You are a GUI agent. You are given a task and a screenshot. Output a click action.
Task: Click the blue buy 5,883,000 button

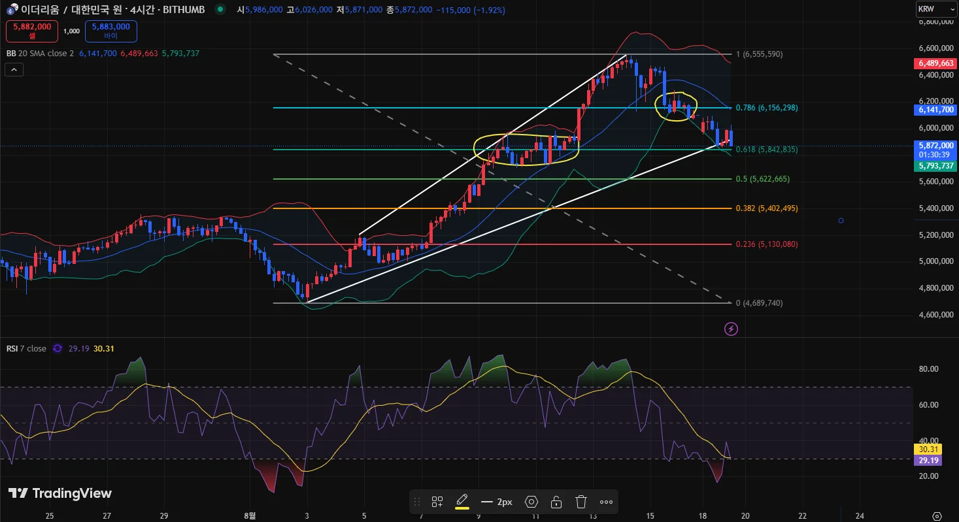110,31
